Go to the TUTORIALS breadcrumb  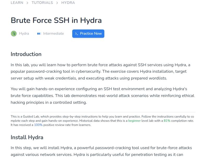pyautogui.click(x=42, y=3)
